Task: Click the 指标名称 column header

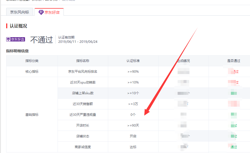Action: tap(83, 61)
